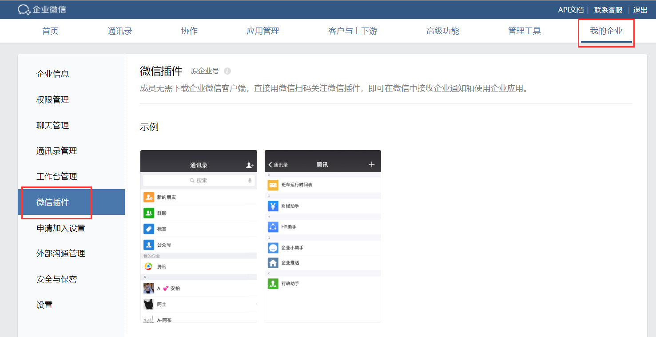Click the plus icon in 腾讯 example
This screenshot has width=656, height=337.
pyautogui.click(x=372, y=165)
